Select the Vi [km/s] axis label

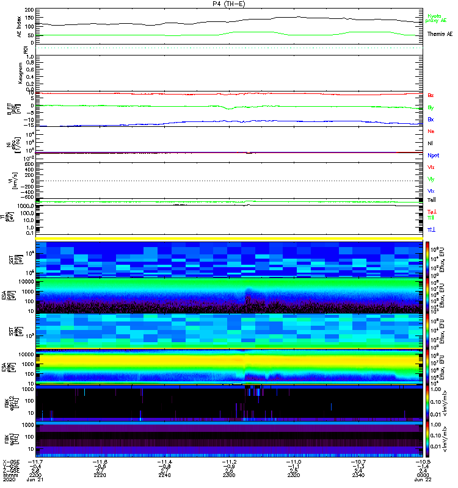[x=14, y=181]
